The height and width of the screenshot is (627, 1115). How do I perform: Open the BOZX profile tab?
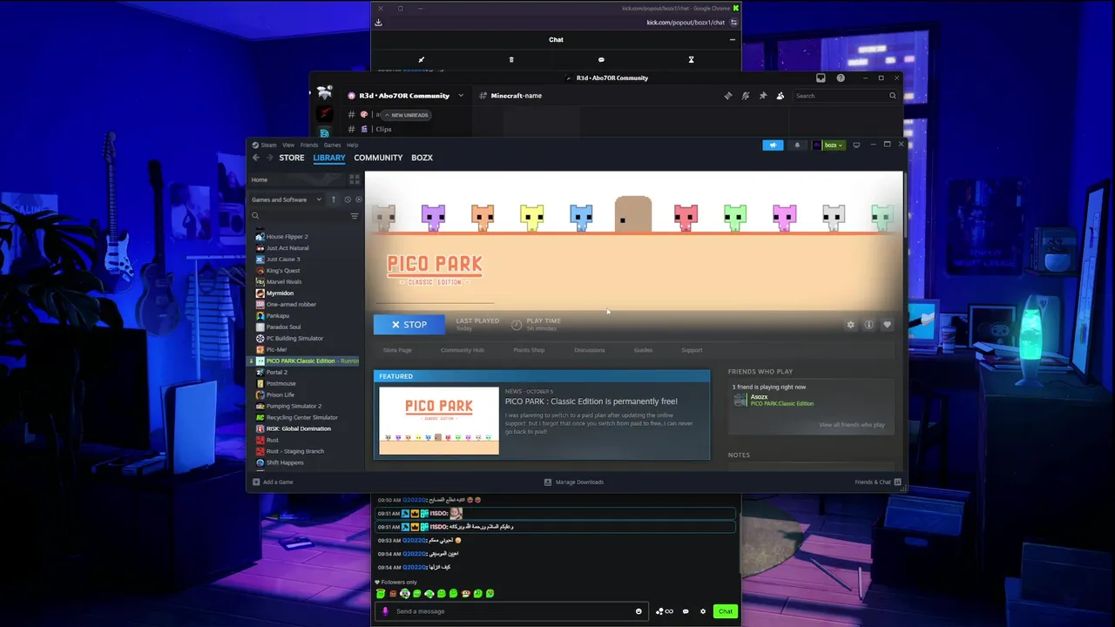tap(422, 158)
